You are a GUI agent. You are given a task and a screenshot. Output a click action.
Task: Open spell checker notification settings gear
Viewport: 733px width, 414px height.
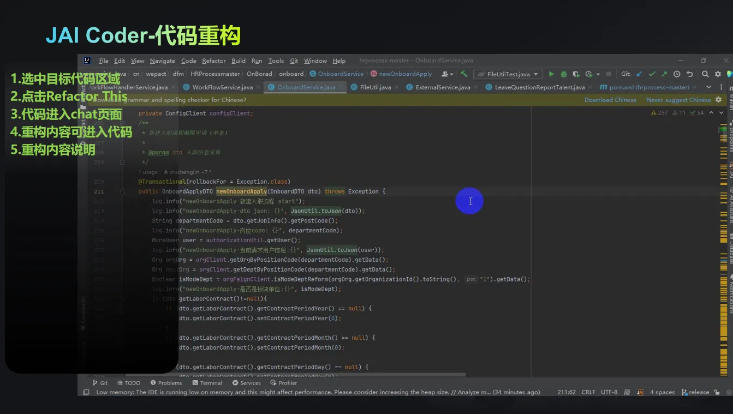[x=718, y=100]
